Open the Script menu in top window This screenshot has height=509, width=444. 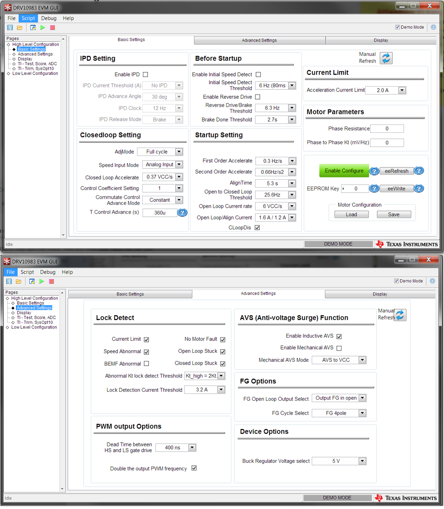28,18
